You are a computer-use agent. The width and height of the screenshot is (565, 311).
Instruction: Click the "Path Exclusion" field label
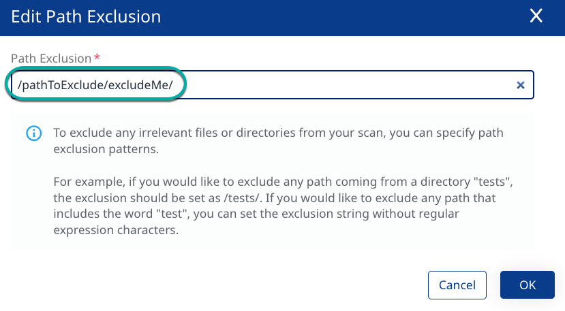pos(51,59)
